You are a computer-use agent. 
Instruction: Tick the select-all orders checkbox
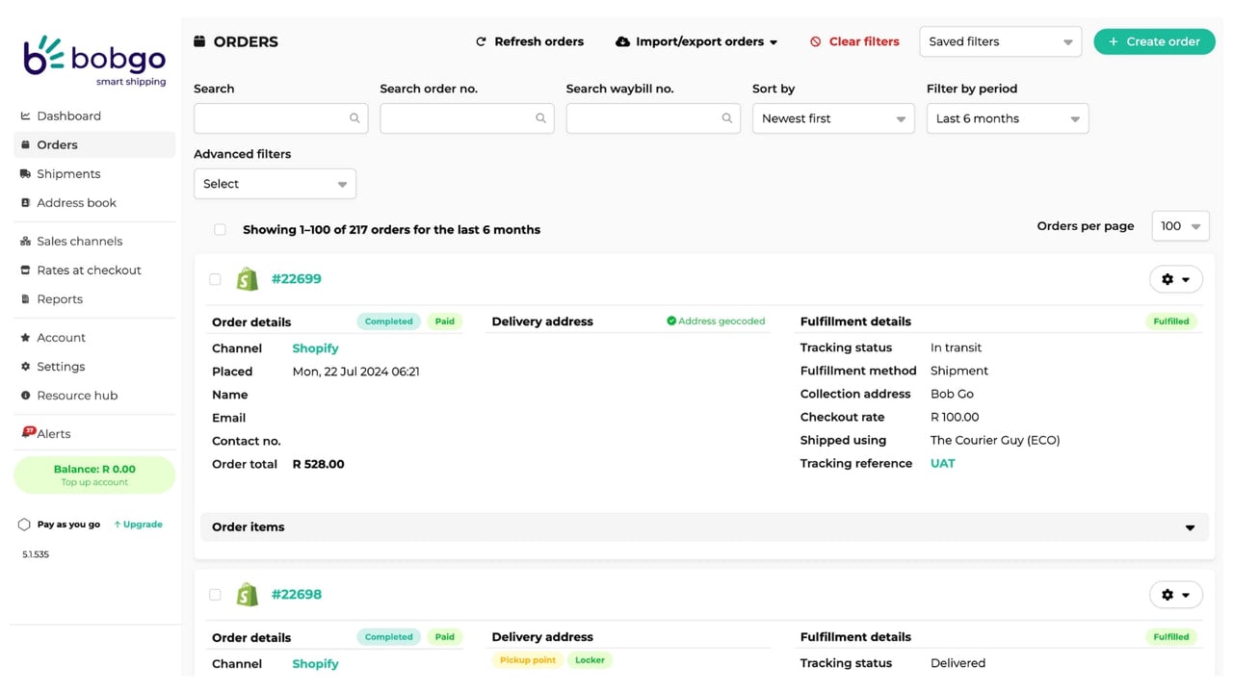220,229
